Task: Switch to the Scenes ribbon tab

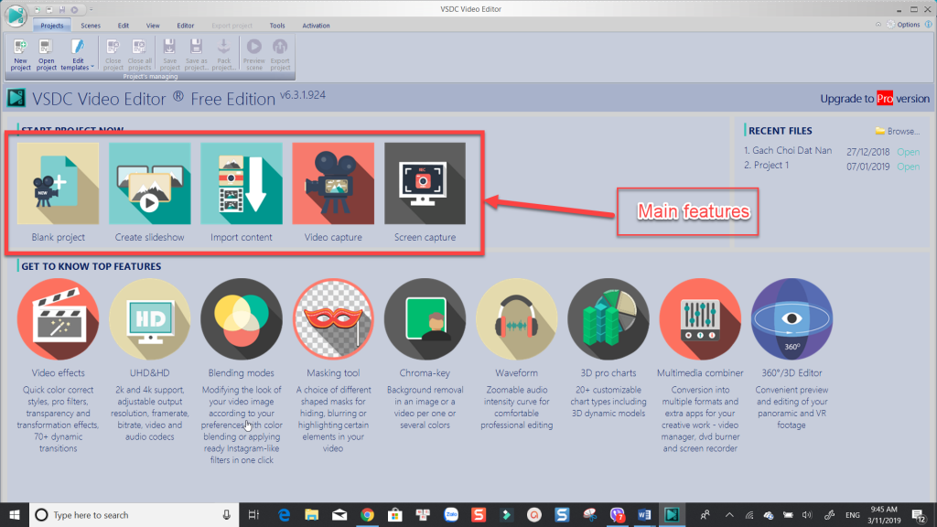Action: point(91,26)
